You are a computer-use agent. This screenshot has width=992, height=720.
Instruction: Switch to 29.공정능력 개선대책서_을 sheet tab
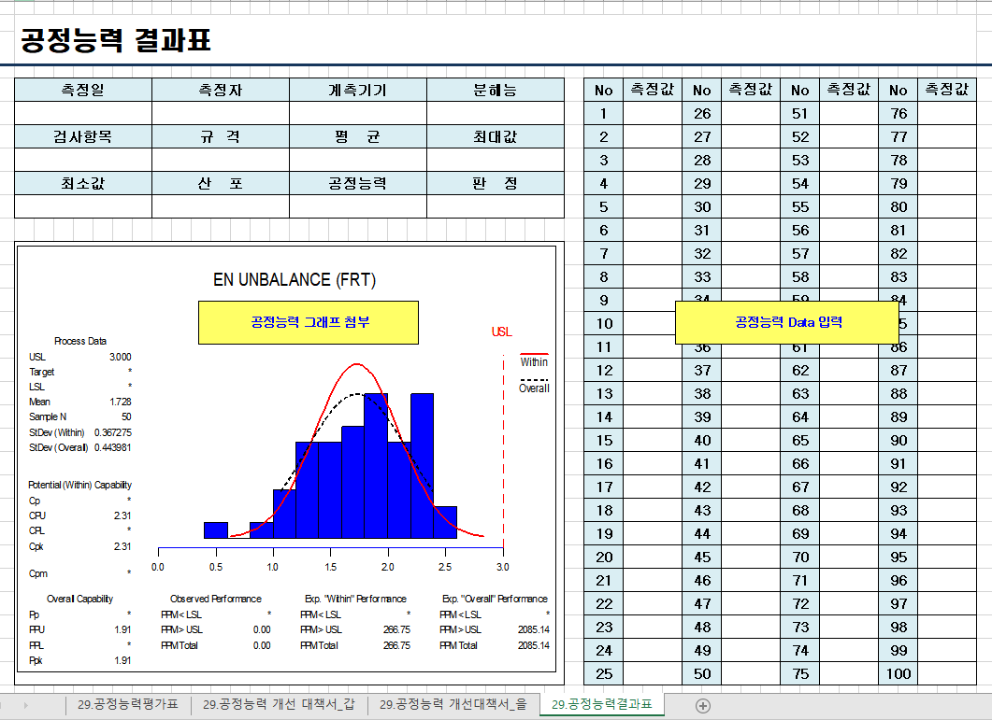coord(453,704)
